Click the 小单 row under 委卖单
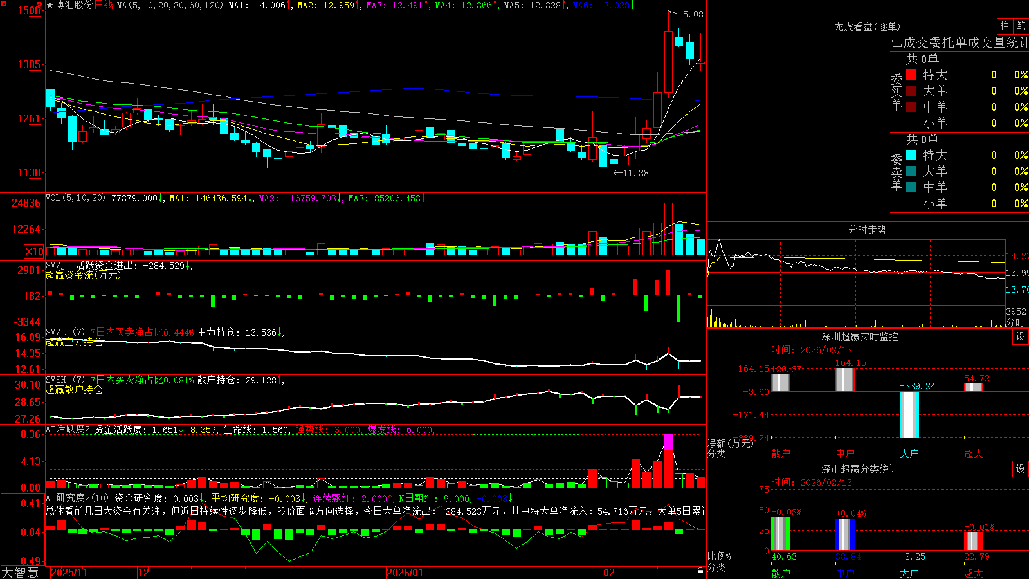This screenshot has width=1029, height=579. pos(967,203)
